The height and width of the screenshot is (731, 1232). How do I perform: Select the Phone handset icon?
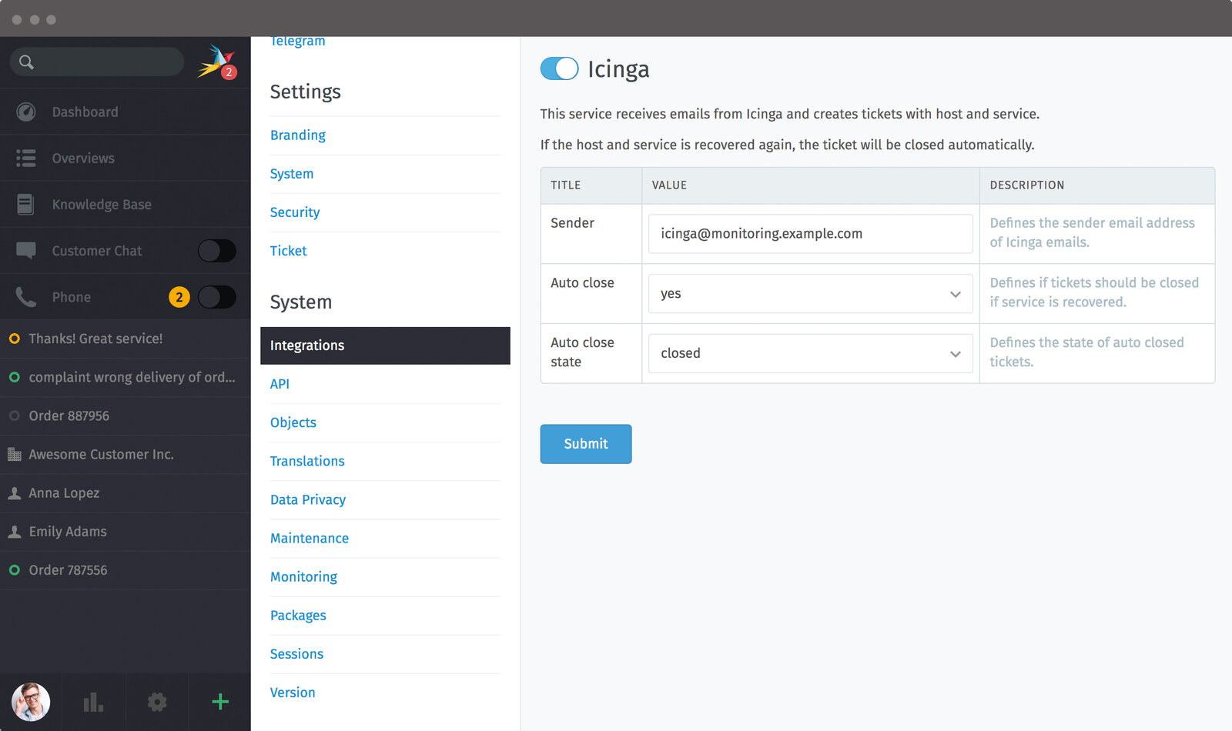pyautogui.click(x=25, y=296)
